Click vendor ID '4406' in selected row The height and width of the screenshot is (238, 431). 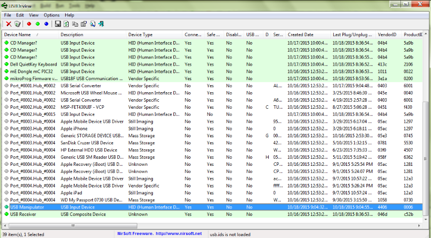(x=382, y=207)
